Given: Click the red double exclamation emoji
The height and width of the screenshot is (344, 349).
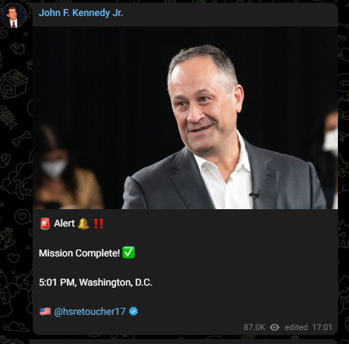Looking at the screenshot, I should (x=99, y=224).
